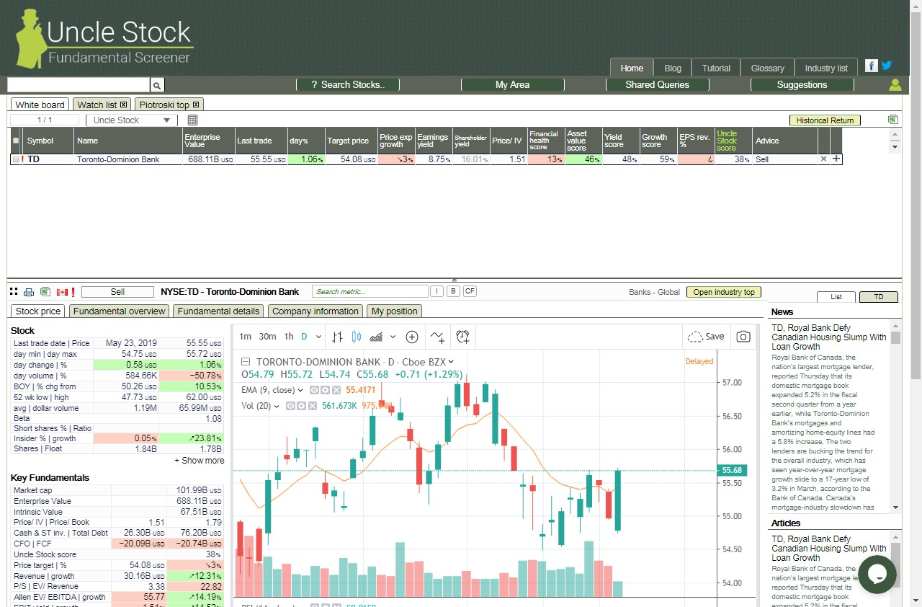Open Facebook page icon
The width and height of the screenshot is (922, 607).
click(871, 66)
